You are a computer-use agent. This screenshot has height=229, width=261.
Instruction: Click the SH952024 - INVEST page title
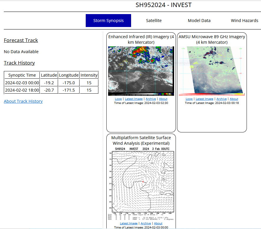tap(163, 5)
